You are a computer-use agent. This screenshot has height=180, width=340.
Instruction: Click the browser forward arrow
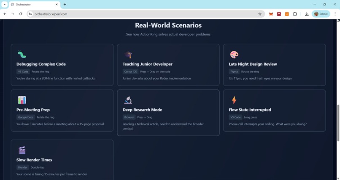13,14
